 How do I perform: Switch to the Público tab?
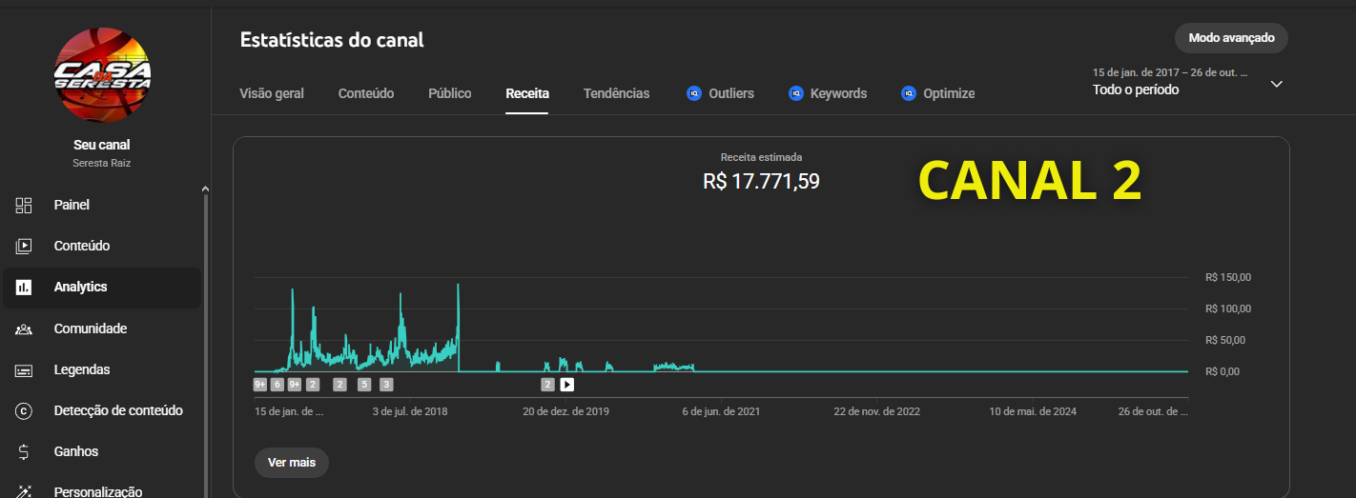click(449, 93)
